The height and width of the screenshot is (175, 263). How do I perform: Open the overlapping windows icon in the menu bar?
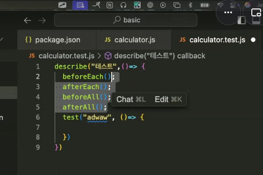pos(177,5)
